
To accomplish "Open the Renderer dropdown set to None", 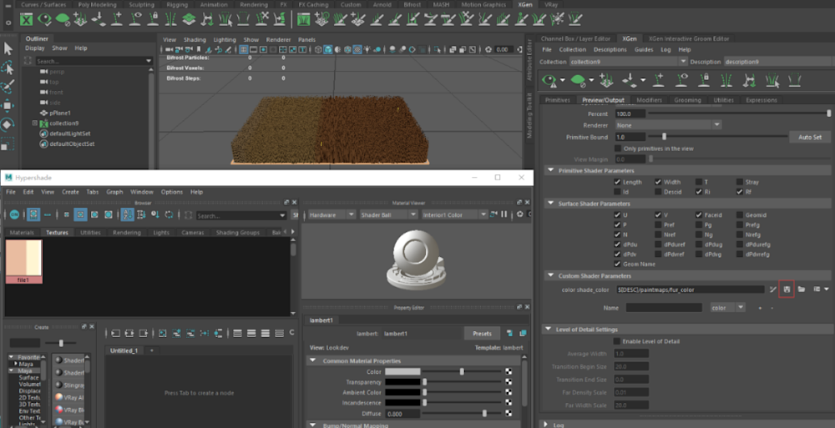I will pyautogui.click(x=667, y=124).
